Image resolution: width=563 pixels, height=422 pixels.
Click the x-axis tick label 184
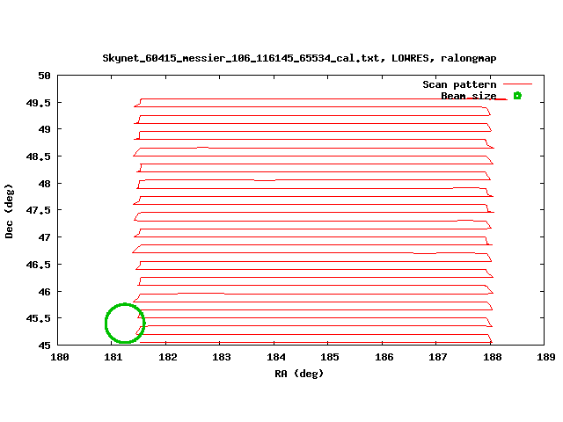[275, 357]
